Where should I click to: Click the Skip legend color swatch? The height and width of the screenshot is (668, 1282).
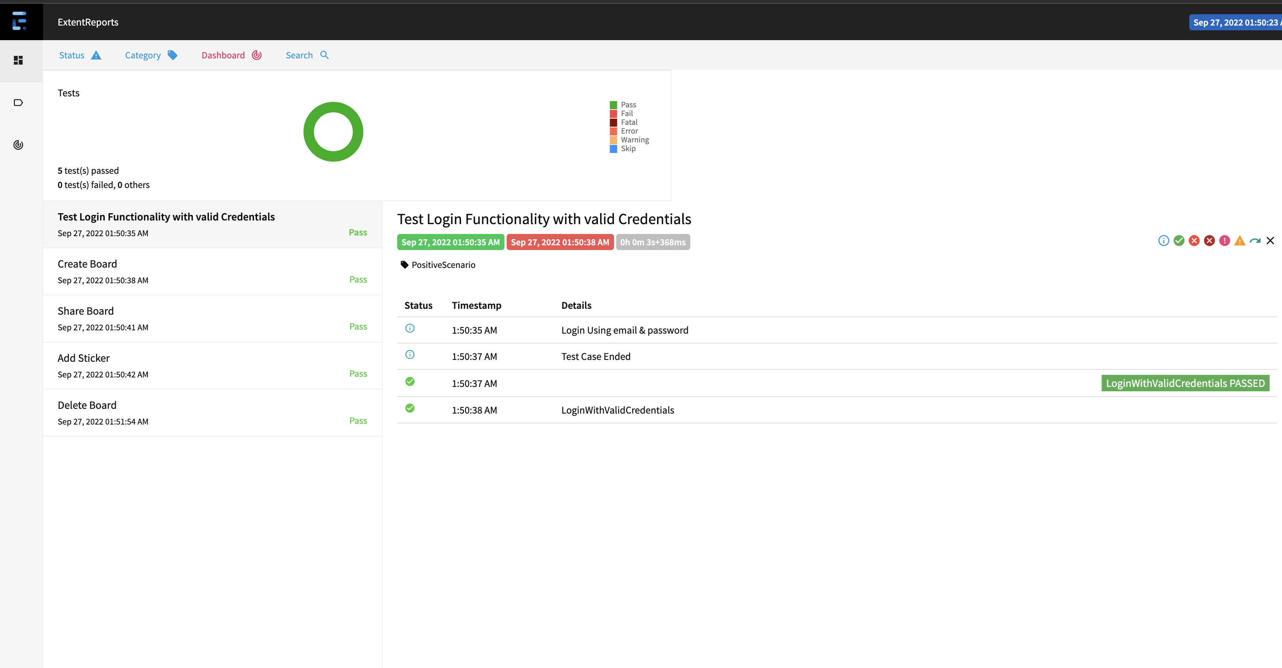[x=613, y=149]
